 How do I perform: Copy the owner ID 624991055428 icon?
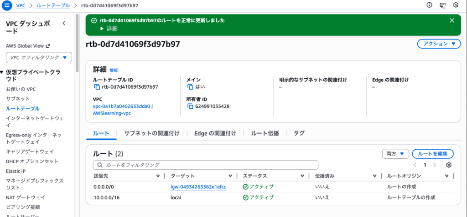tap(190, 106)
